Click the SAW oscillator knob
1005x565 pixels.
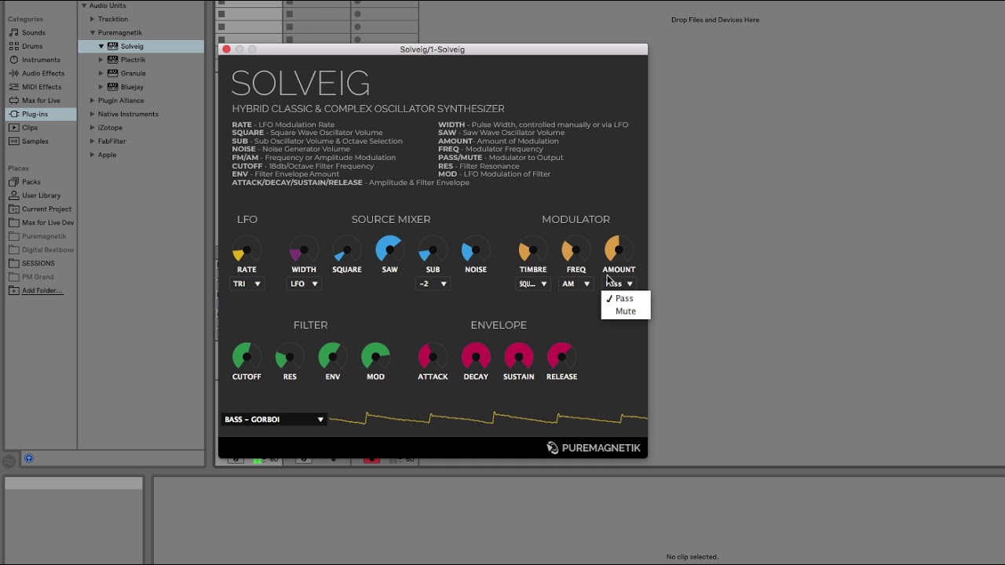[x=389, y=250]
